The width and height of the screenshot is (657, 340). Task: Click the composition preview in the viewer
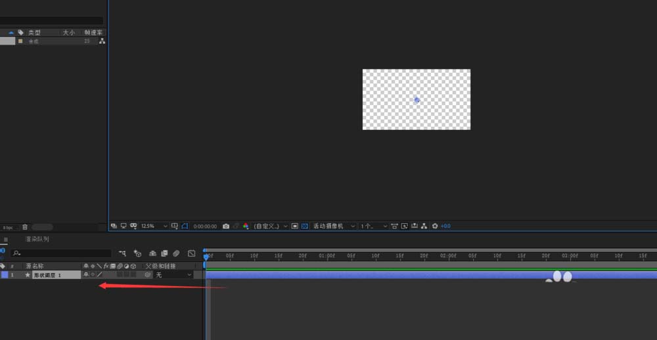pos(417,99)
